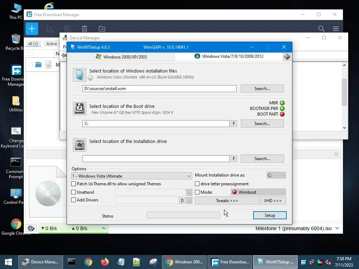Image resolution: width=359 pixels, height=269 pixels.
Task: Select the Recycle Bin desktop icon
Action: (15, 42)
